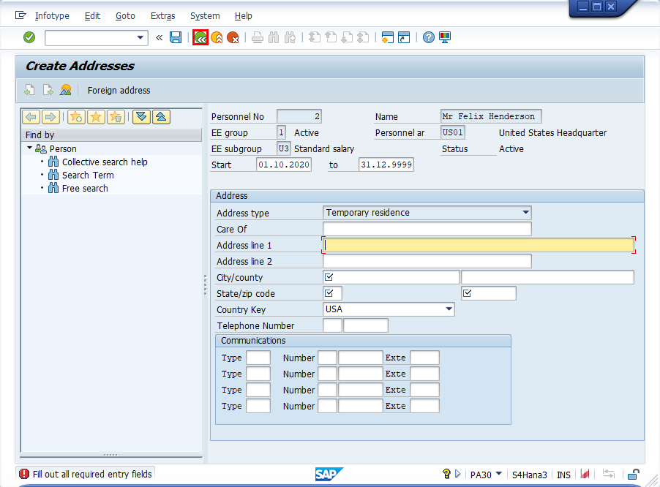Image resolution: width=660 pixels, height=487 pixels.
Task: Click the required zip code field
Action: (x=489, y=293)
